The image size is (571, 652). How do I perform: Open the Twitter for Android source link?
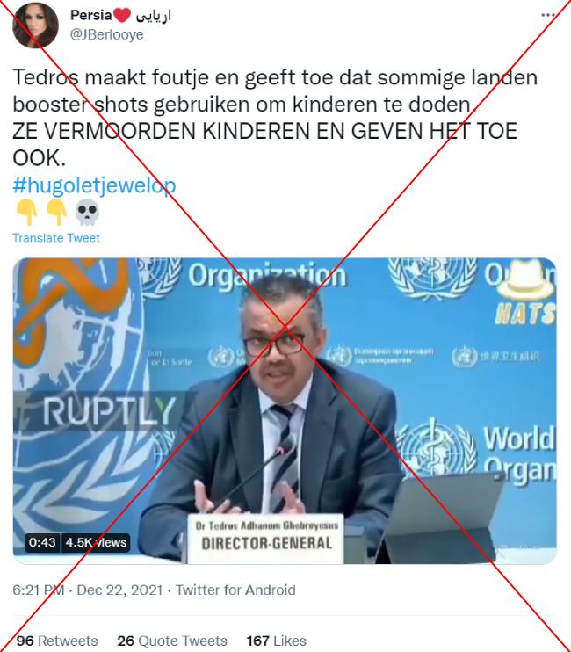(235, 590)
